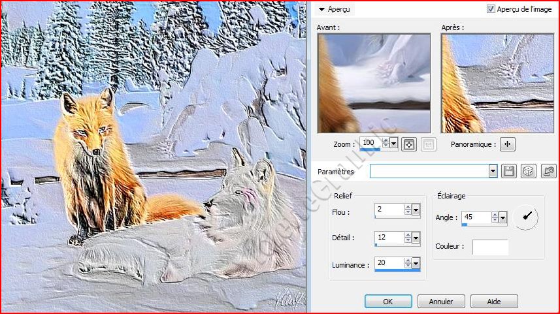Open the Angle value slider dropdown
The image size is (560, 314).
point(502,217)
